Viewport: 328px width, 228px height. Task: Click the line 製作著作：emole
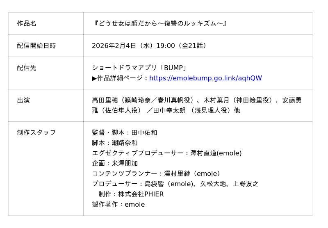(x=118, y=204)
